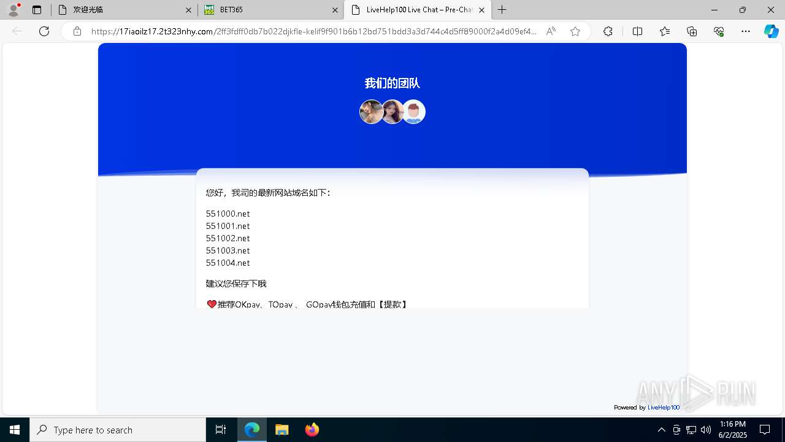The width and height of the screenshot is (785, 442).
Task: Close the 欢迎光临 tab
Action: (188, 10)
